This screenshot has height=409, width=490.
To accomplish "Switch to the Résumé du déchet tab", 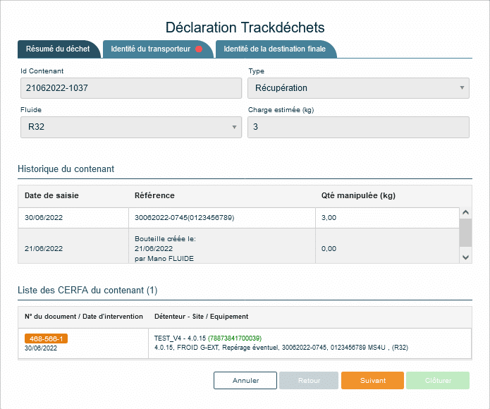I will coord(58,49).
